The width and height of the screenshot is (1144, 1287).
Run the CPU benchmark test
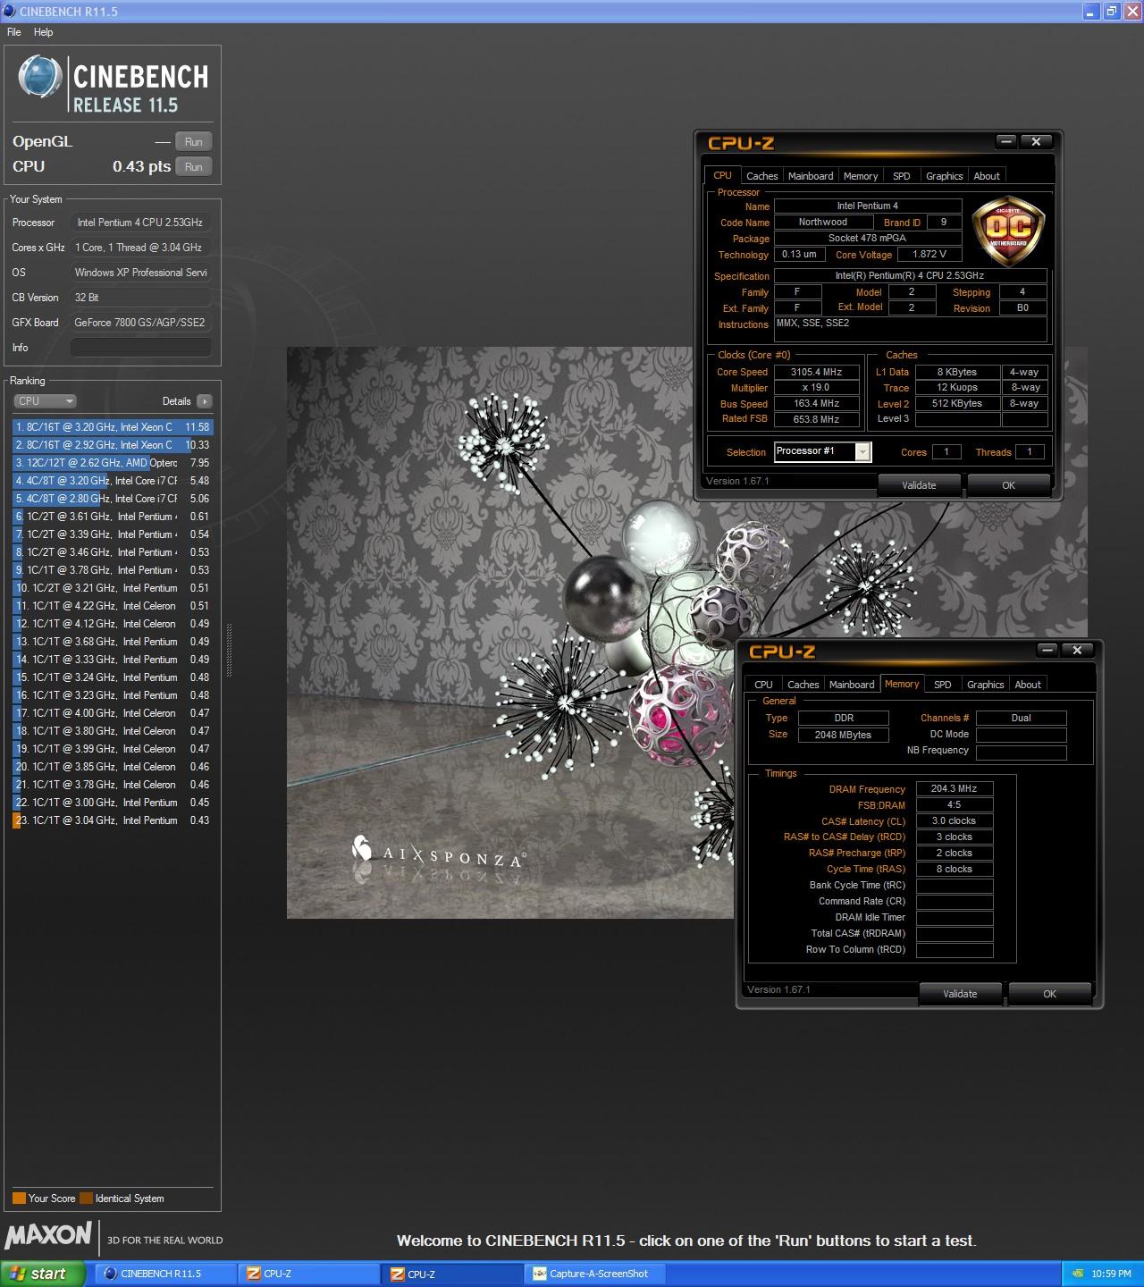(194, 166)
